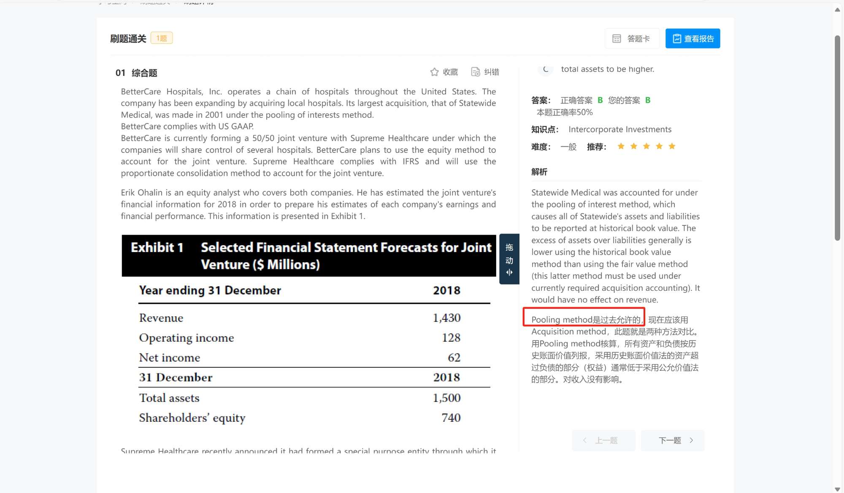
Task: Click the first yellow recommendation star
Action: tap(621, 146)
